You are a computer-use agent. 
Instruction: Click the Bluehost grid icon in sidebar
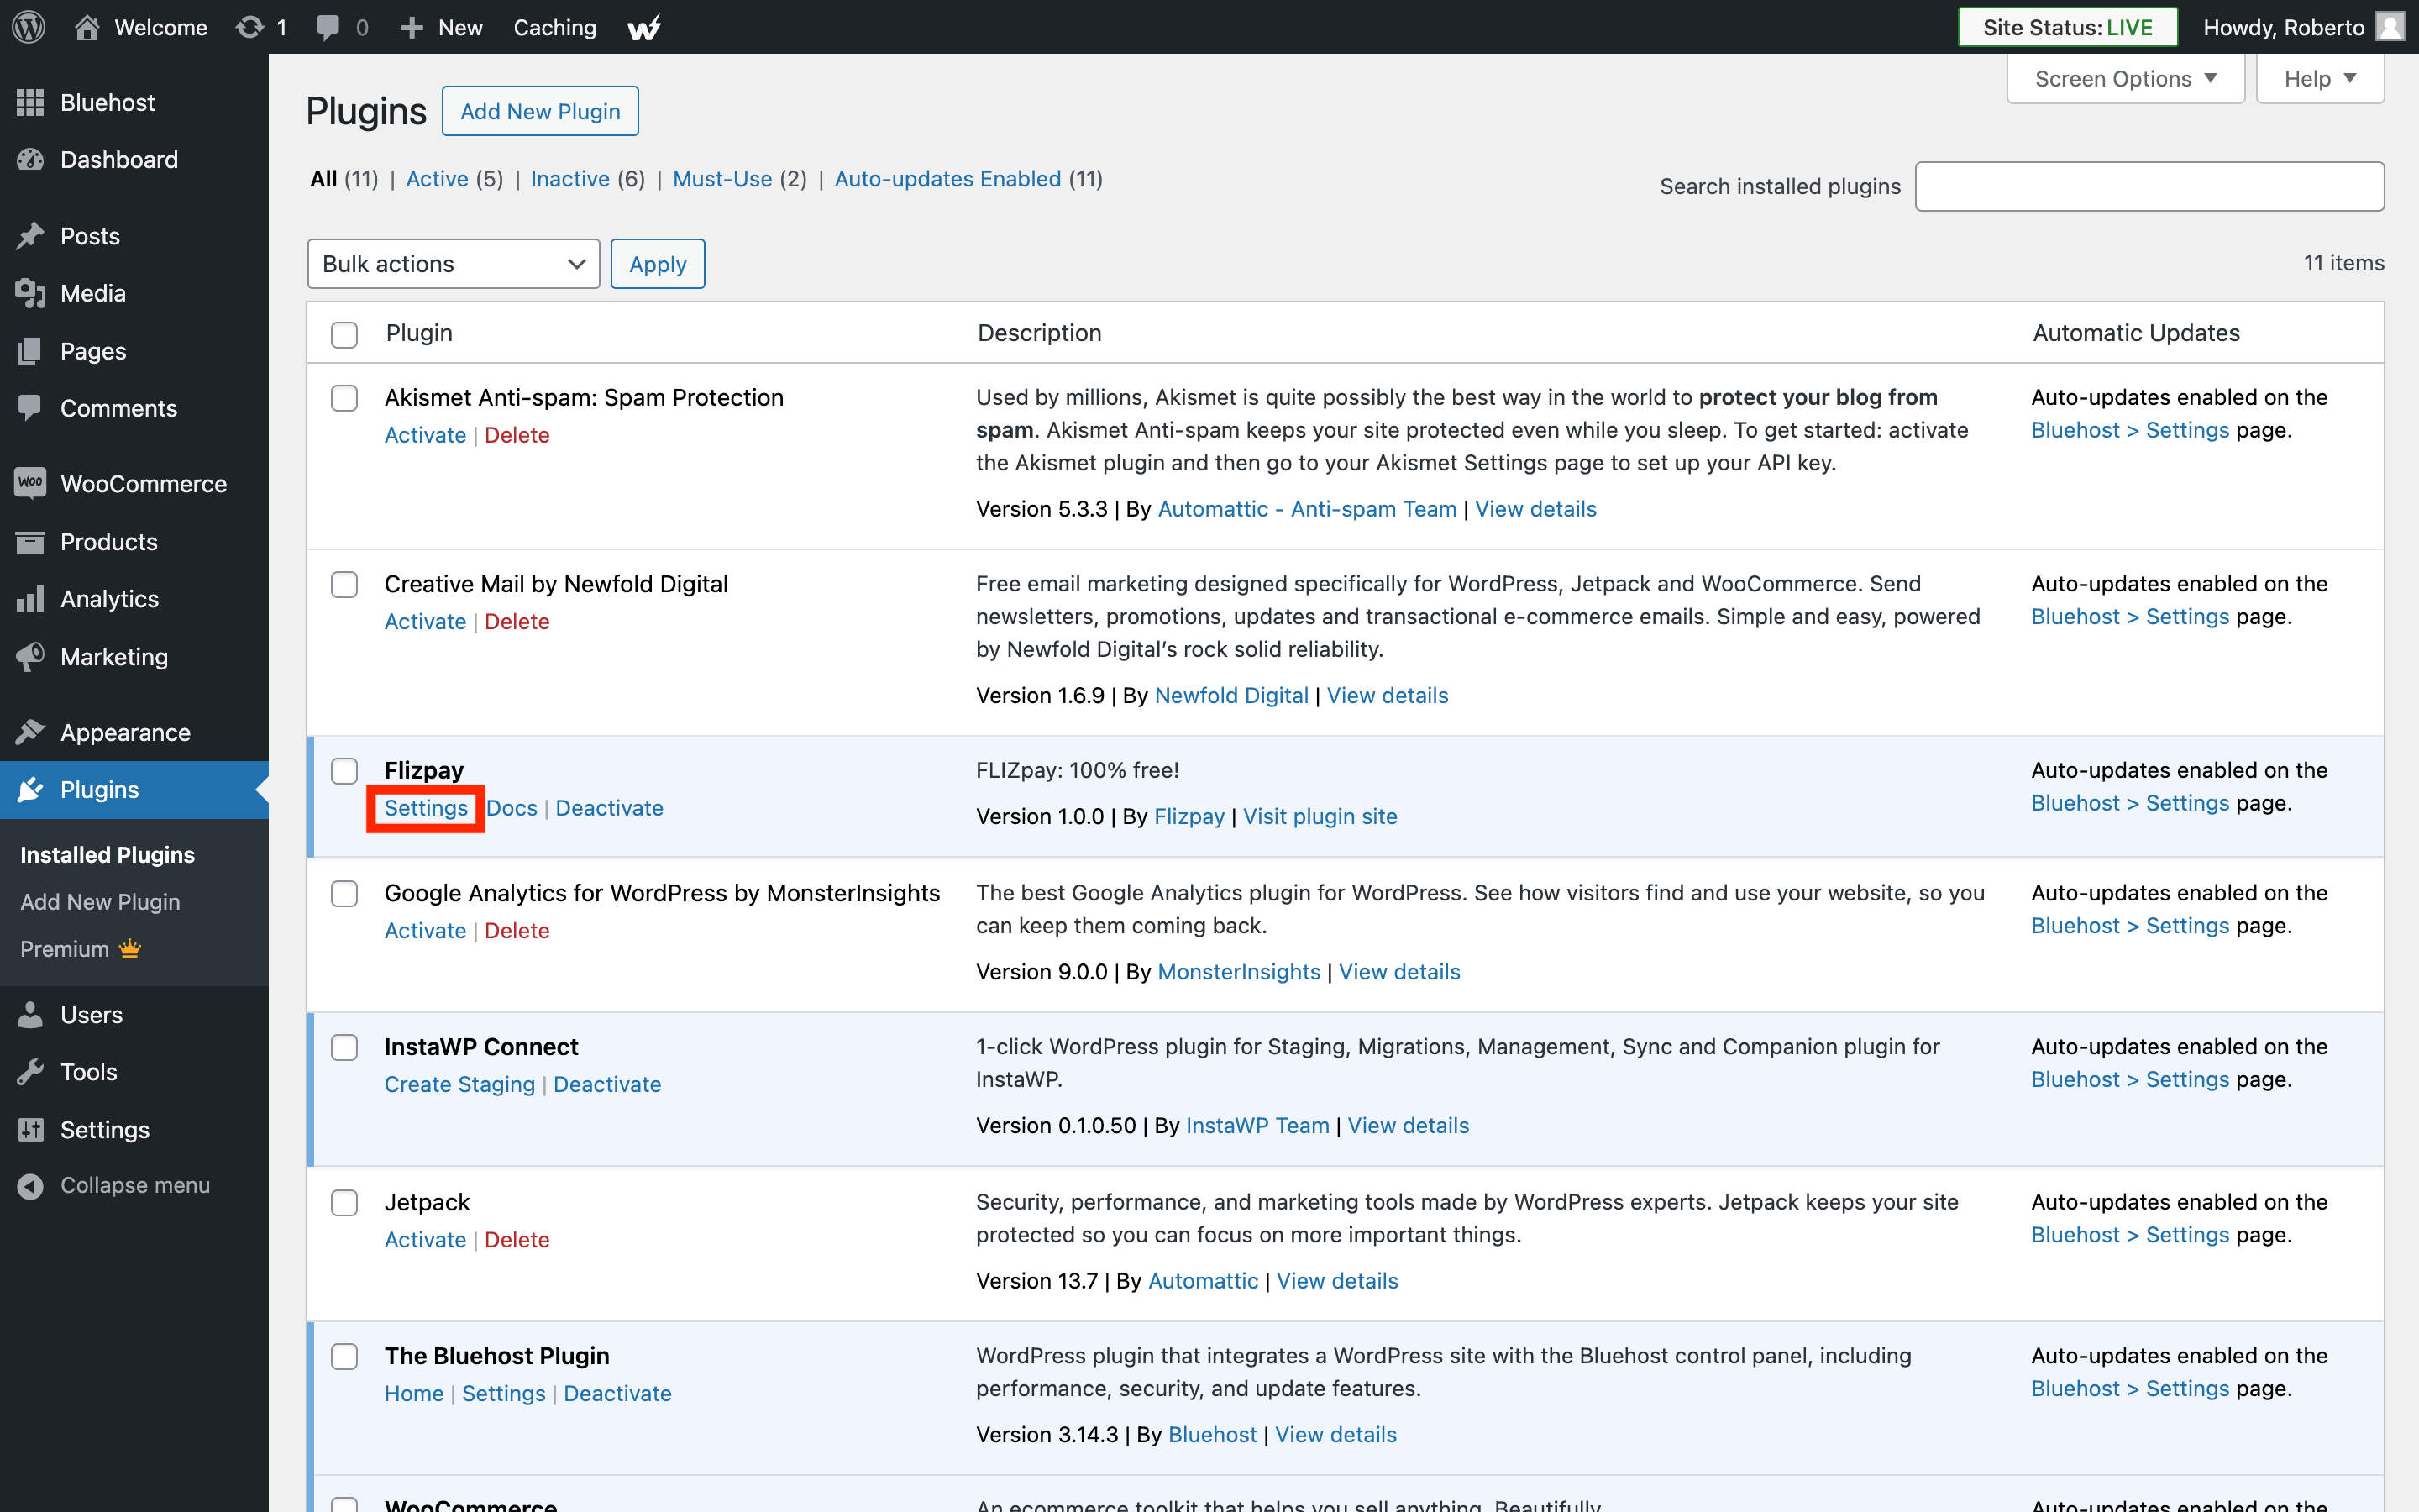coord(30,102)
